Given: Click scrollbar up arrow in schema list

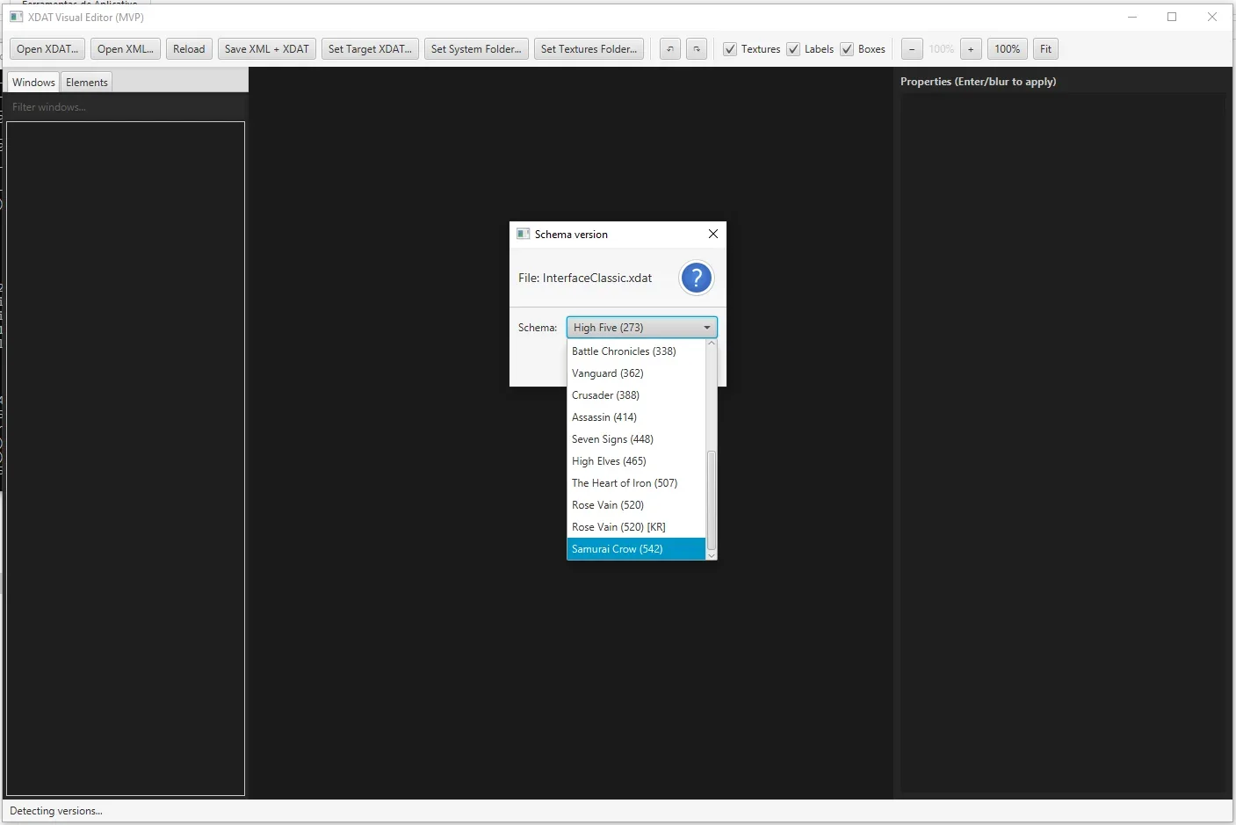Looking at the screenshot, I should 712,344.
